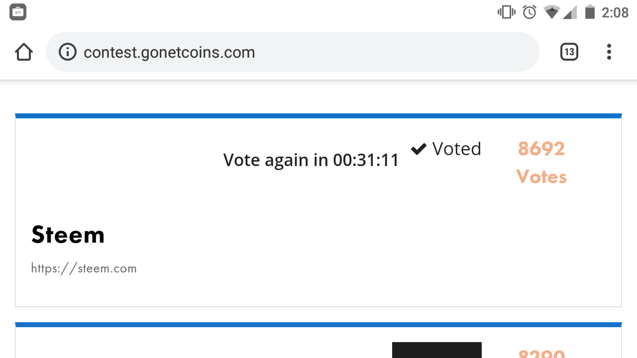Click the 8290 vote count below
Image resolution: width=637 pixels, height=358 pixels.
pos(541,353)
